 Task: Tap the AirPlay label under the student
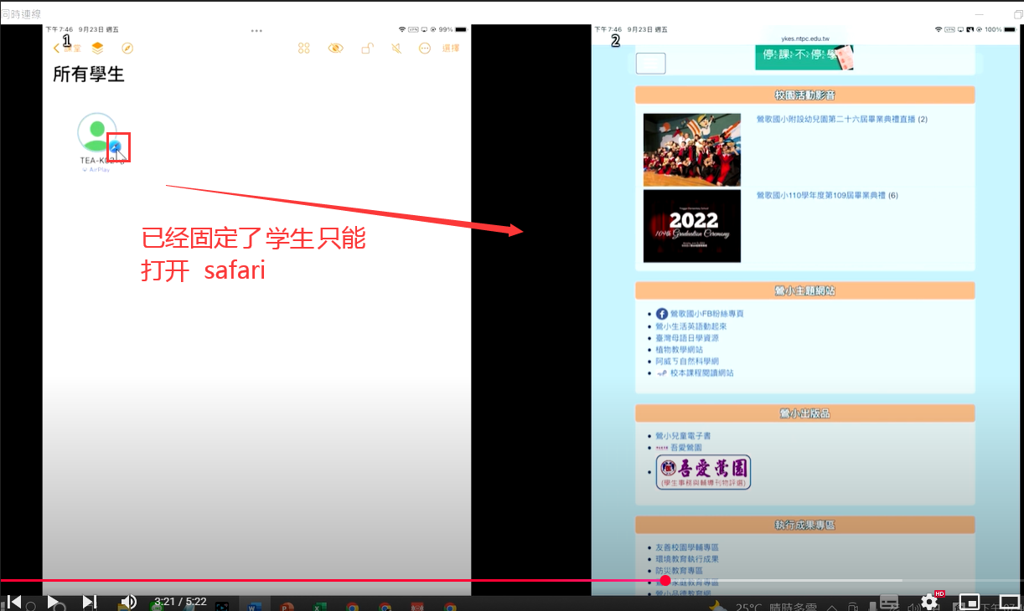coord(96,170)
